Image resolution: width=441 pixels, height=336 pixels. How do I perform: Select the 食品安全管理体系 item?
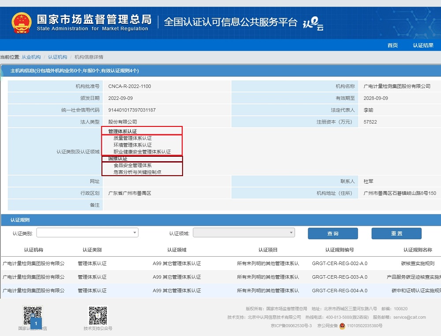(x=132, y=166)
